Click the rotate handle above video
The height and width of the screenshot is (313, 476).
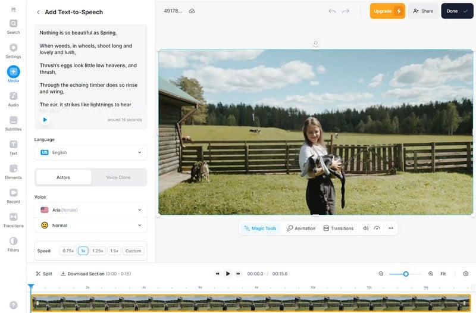tap(316, 43)
